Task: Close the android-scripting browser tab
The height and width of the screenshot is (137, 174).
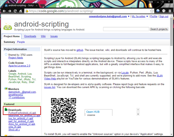Action: pyautogui.click(x=36, y=5)
